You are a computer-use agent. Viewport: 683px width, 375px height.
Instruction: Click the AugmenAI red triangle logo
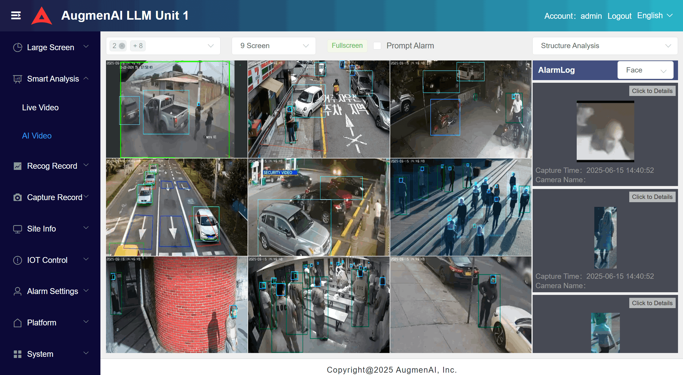(42, 16)
